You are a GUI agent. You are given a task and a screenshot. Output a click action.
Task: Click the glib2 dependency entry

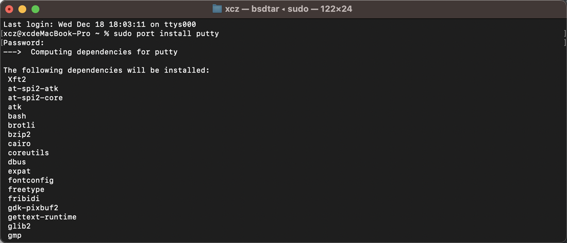19,227
